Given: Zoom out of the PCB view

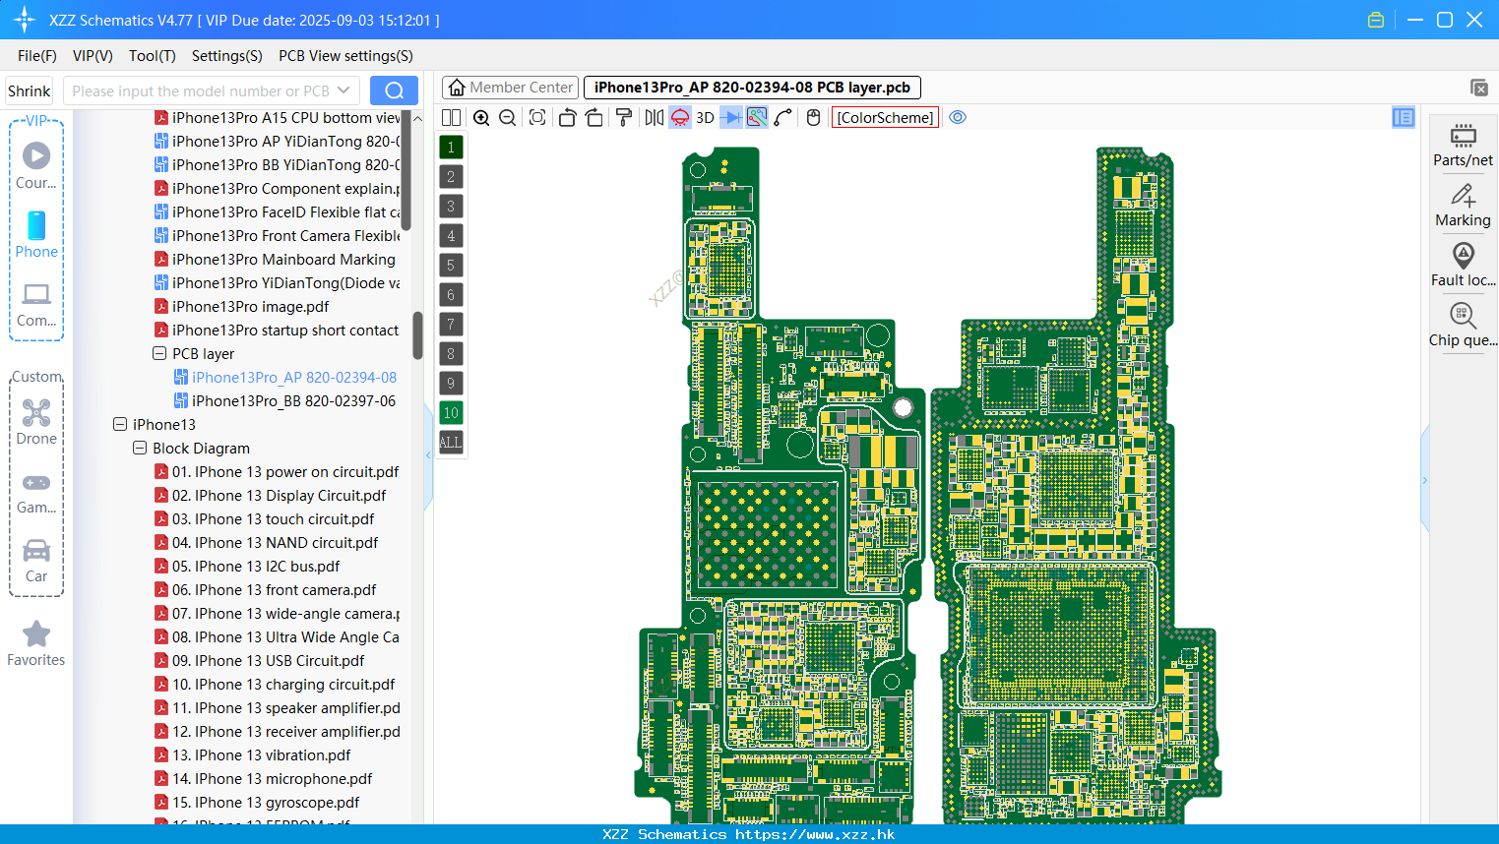Looking at the screenshot, I should tap(508, 117).
